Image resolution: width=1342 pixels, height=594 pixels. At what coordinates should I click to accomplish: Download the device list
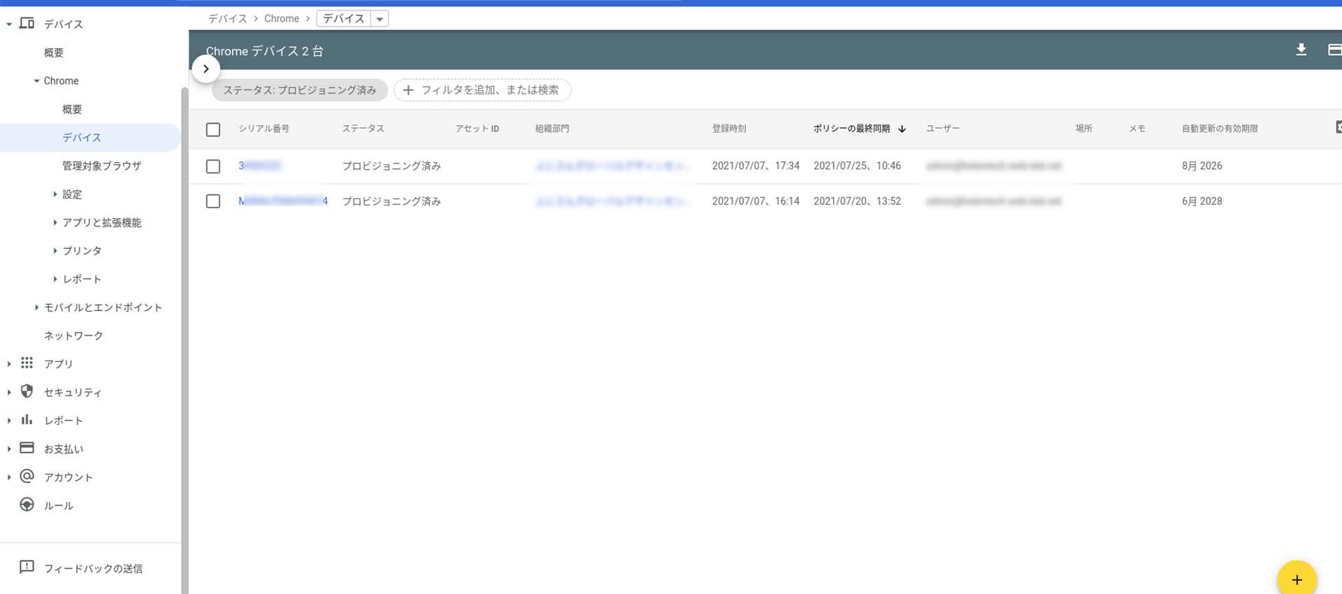(x=1301, y=50)
